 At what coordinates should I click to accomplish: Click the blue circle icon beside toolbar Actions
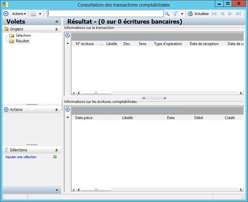[x=6, y=14]
